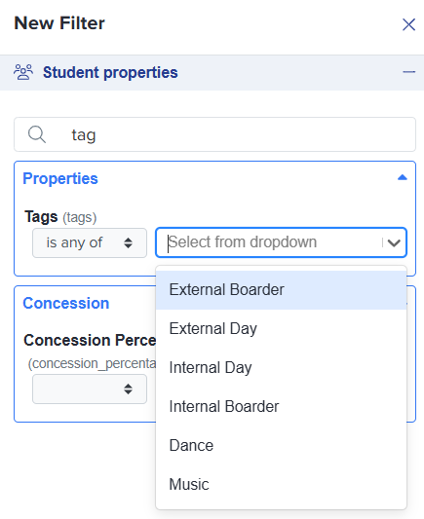424x519 pixels.
Task: Click the Student properties header bar
Action: [212, 72]
